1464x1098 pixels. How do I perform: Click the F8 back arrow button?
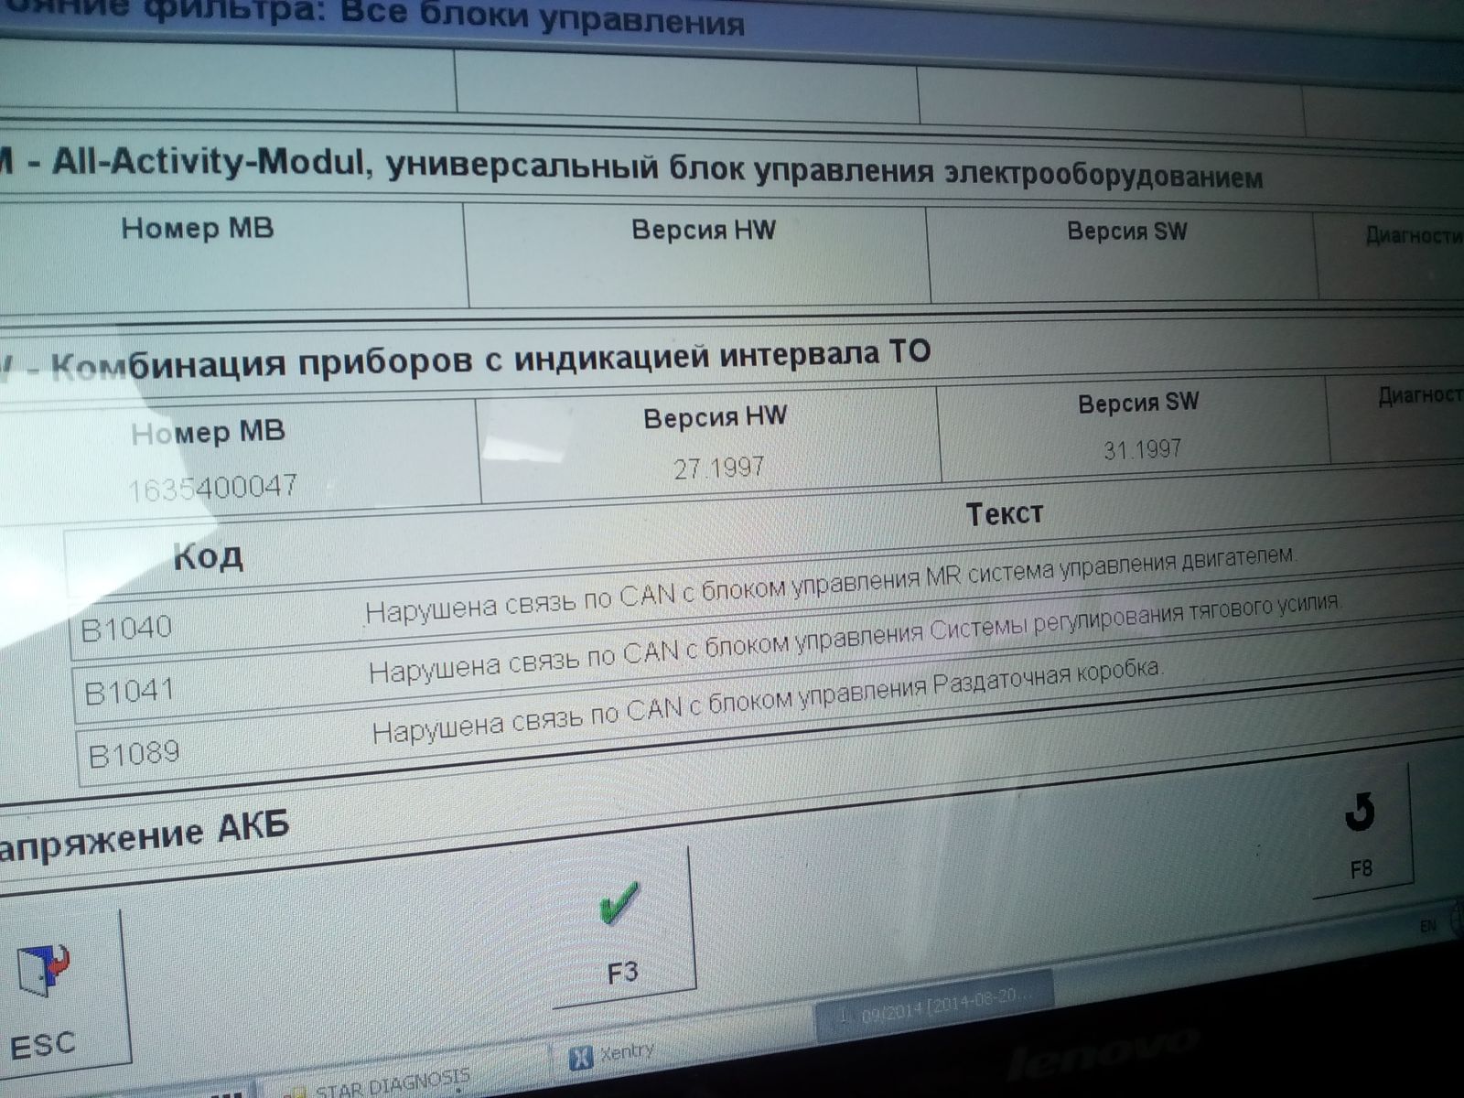[1361, 833]
